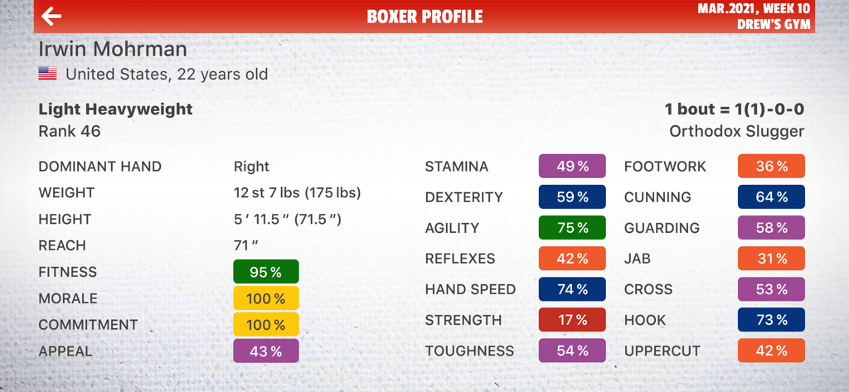
Task: Tap the Boxer Profile header title
Action: tap(424, 17)
